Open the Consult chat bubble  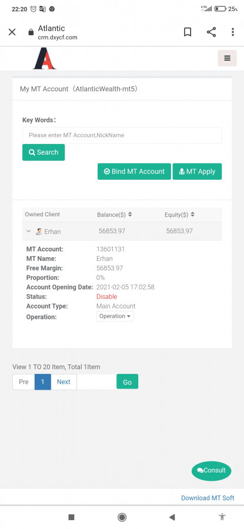pos(211,471)
